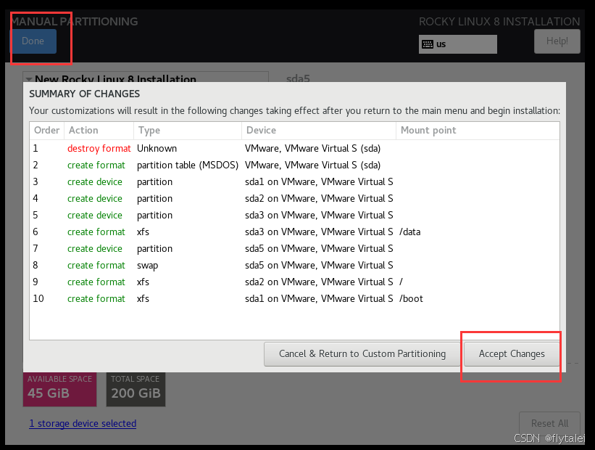Sort by the Order column header
595x450 pixels.
[46, 131]
